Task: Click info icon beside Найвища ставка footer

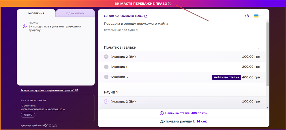Action: (x=161, y=113)
